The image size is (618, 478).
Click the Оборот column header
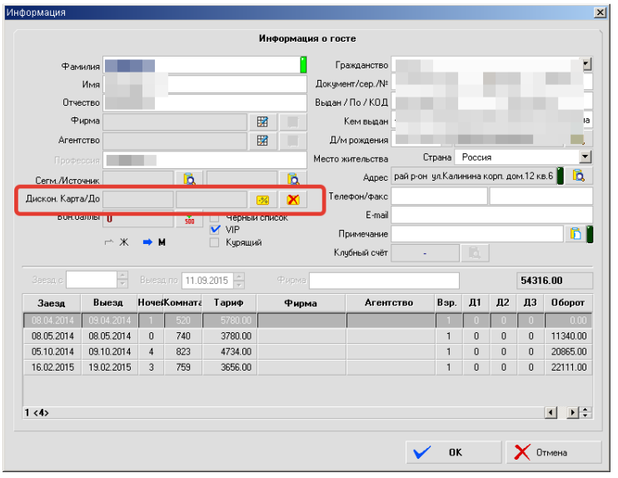tap(567, 303)
